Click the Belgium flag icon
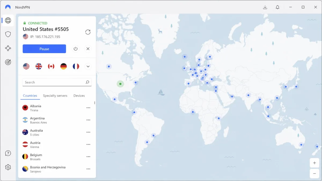Viewport: 322px width, 181px height. click(x=25, y=157)
